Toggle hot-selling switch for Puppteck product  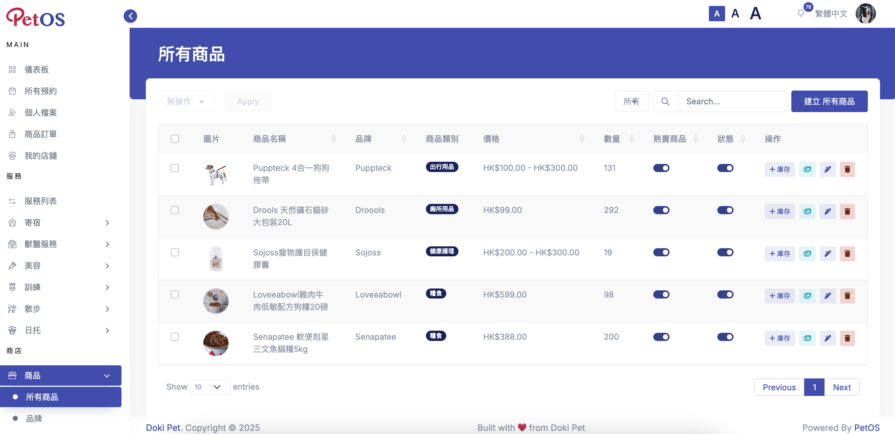point(661,168)
